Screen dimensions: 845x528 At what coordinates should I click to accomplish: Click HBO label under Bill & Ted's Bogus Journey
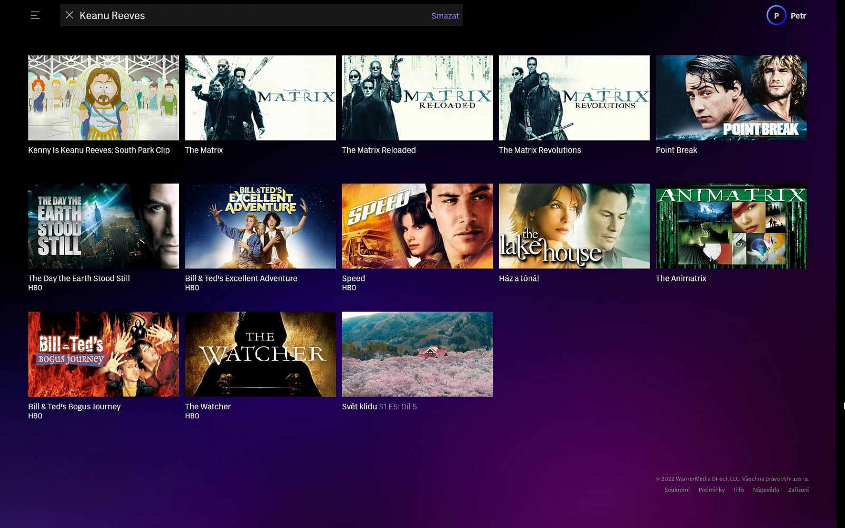[35, 416]
